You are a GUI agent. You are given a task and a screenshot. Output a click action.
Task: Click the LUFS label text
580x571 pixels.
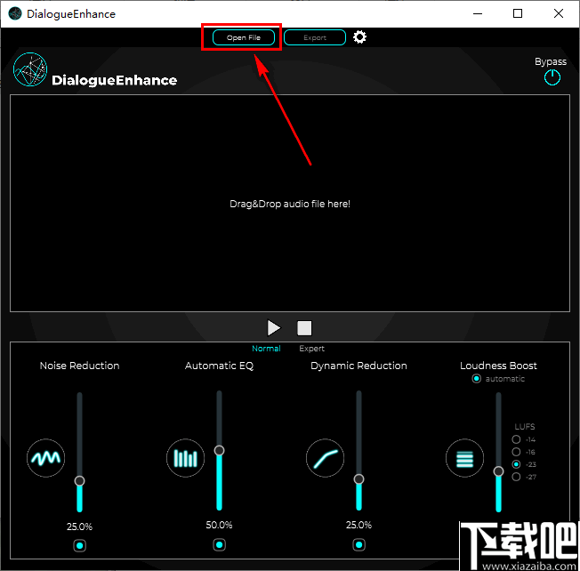(525, 426)
